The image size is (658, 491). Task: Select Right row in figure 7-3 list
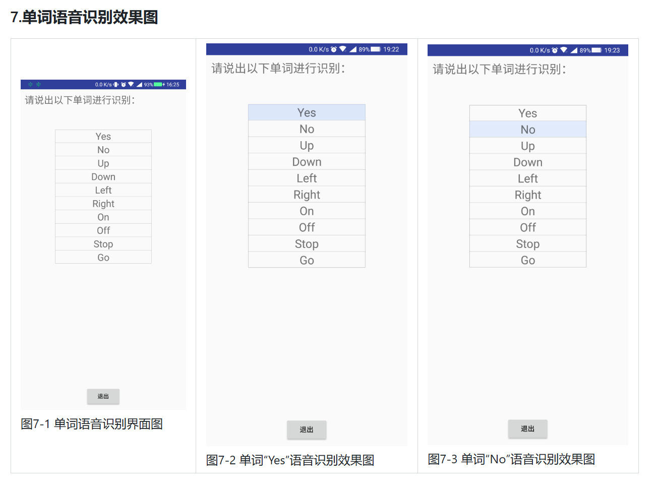[x=528, y=195]
